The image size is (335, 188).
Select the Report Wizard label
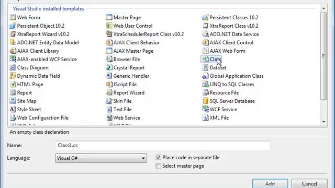[x=129, y=93]
